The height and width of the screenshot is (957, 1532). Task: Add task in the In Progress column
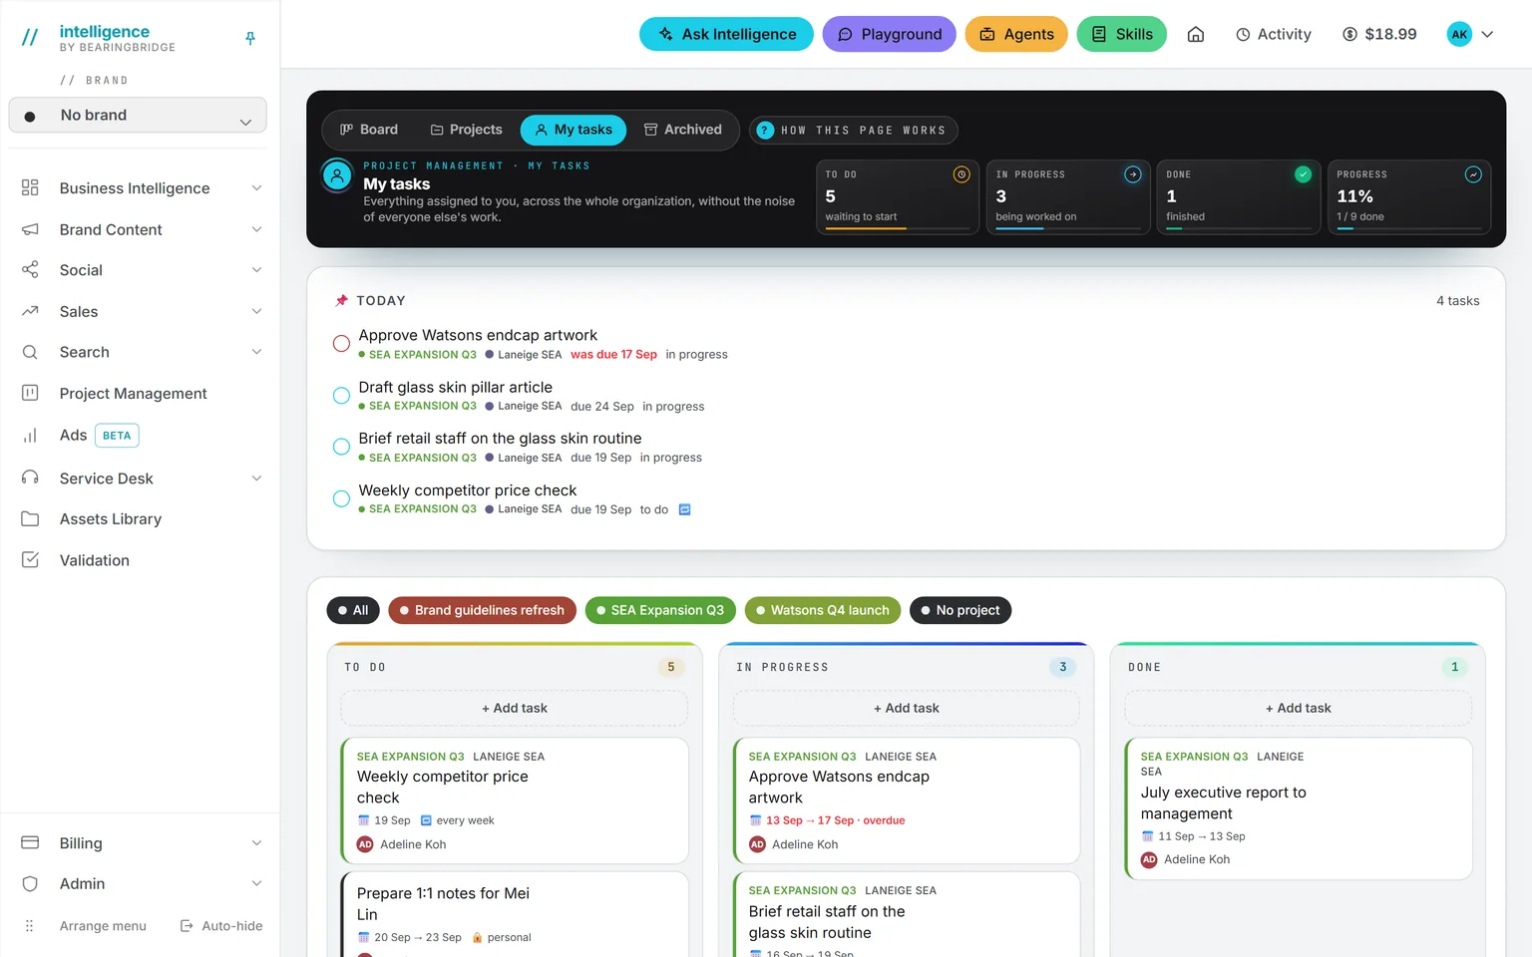[x=907, y=708]
